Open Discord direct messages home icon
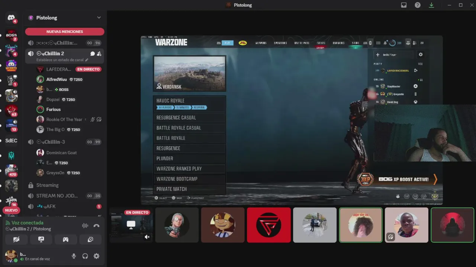The width and height of the screenshot is (476, 267). pos(11,18)
